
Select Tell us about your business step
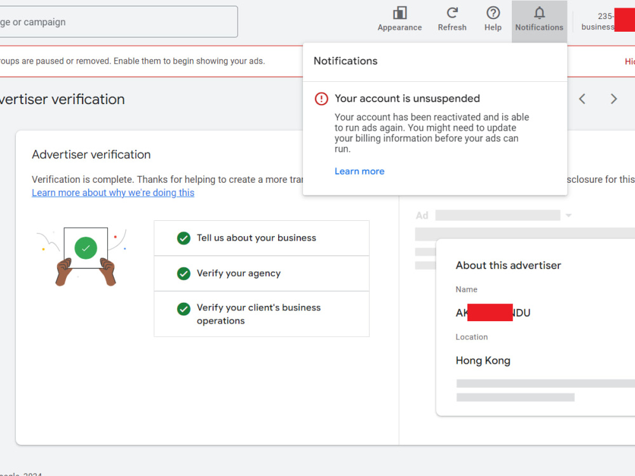coord(262,238)
